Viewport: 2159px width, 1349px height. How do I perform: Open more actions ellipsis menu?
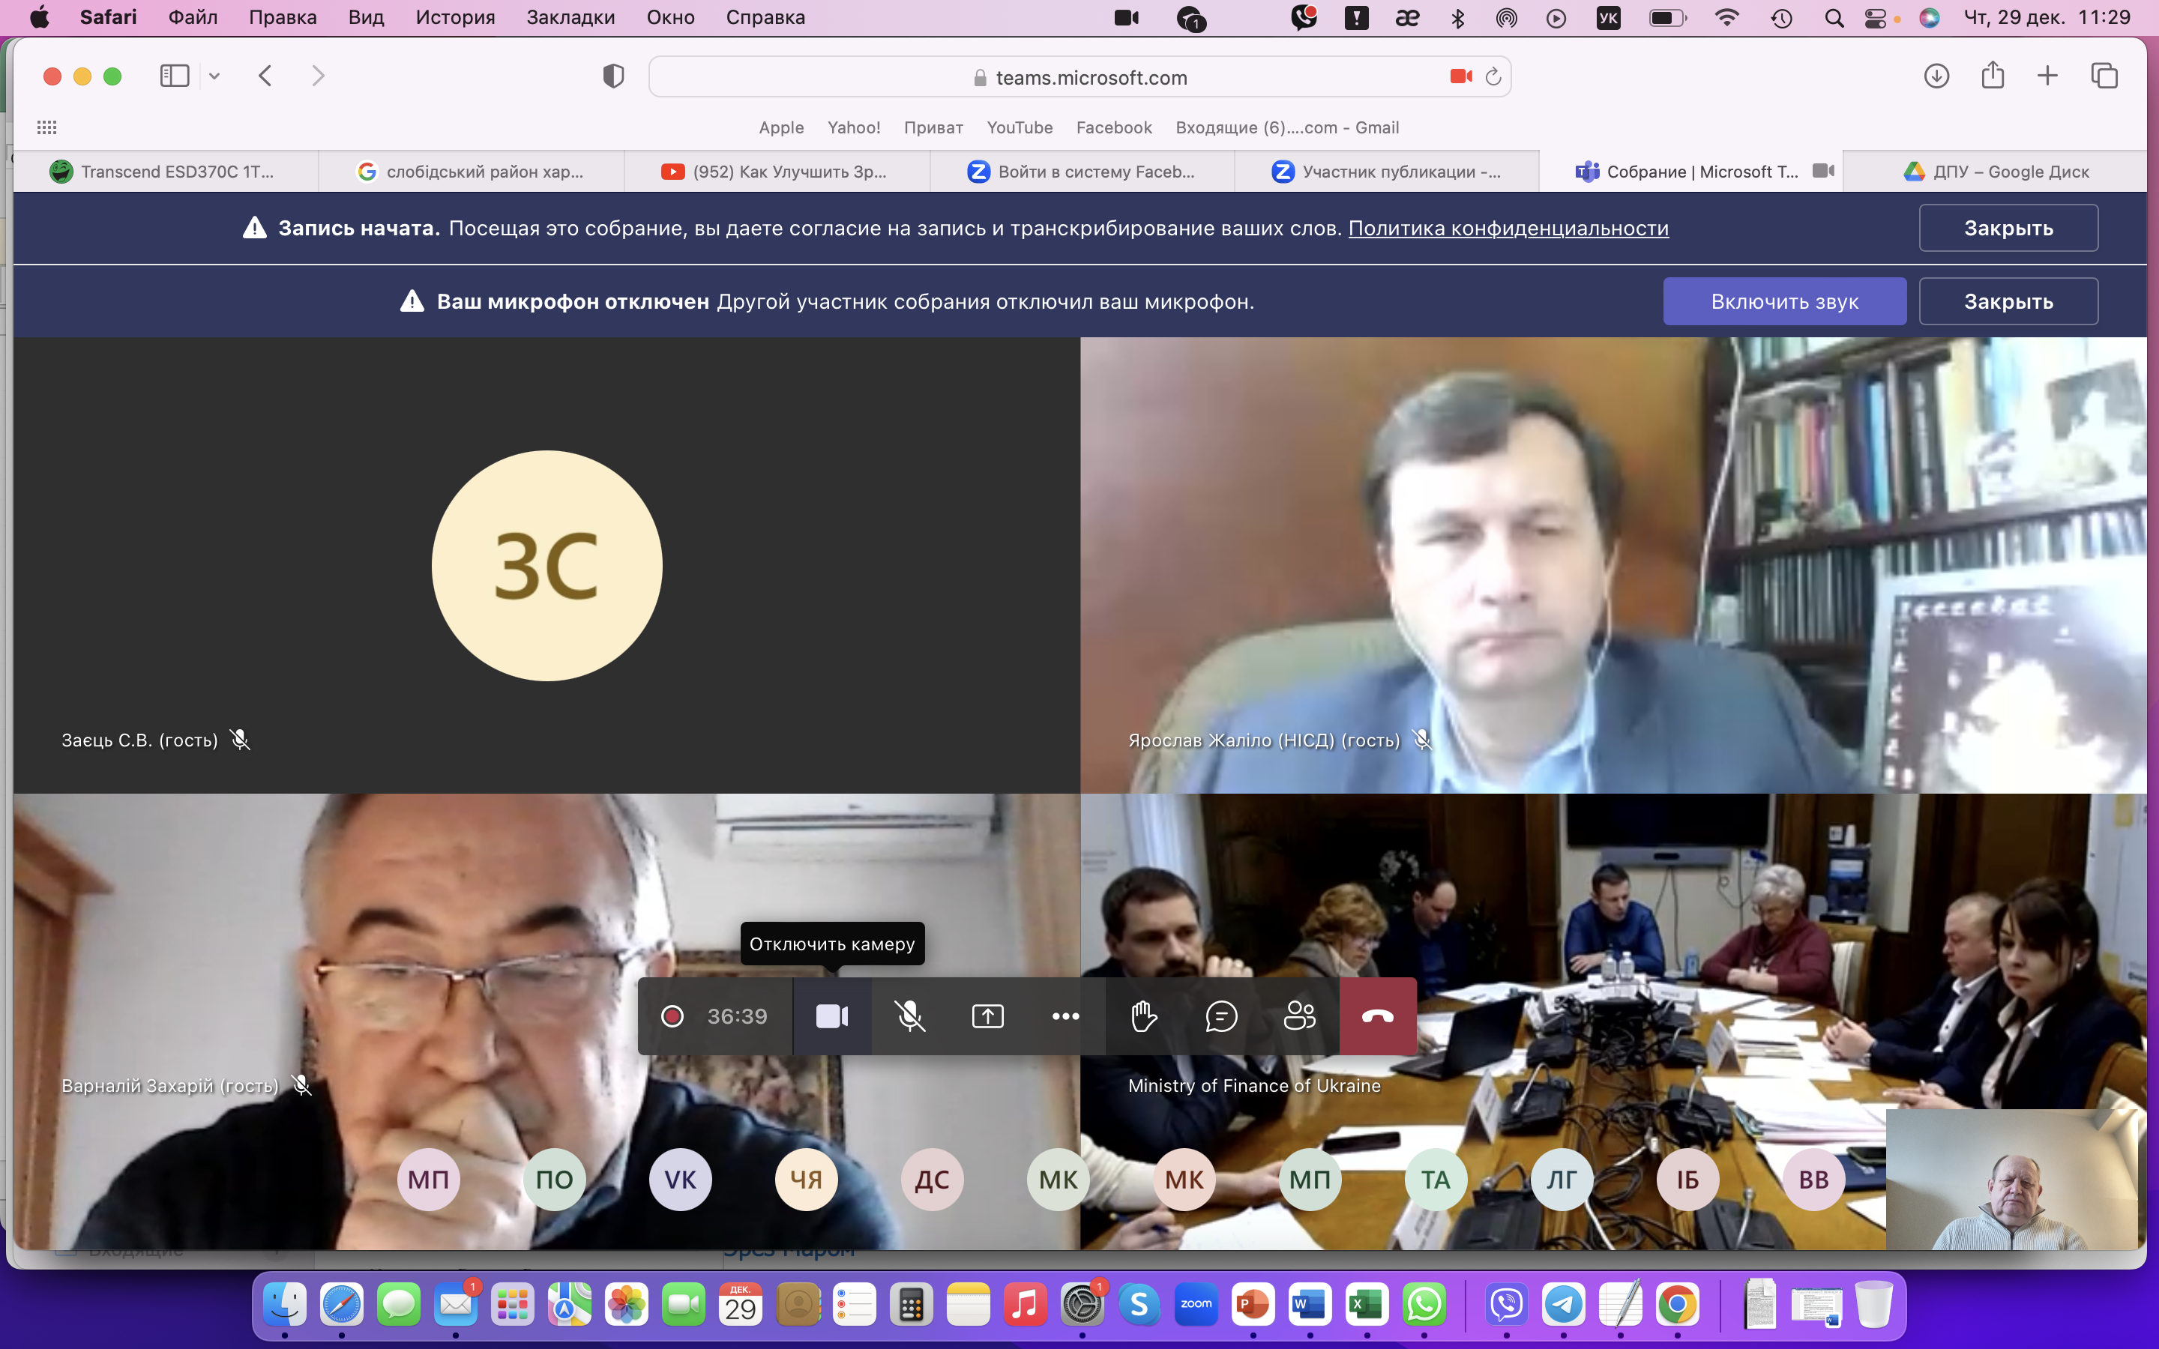1065,1016
